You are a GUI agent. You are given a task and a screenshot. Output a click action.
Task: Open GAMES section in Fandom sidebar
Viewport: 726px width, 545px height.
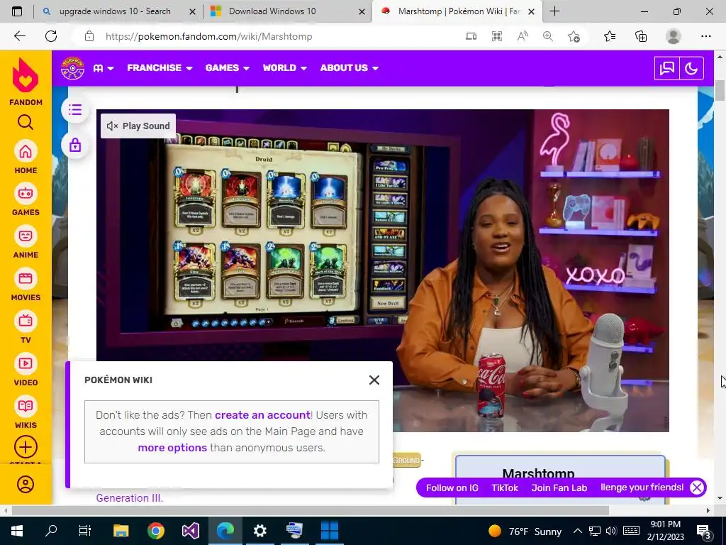click(26, 199)
